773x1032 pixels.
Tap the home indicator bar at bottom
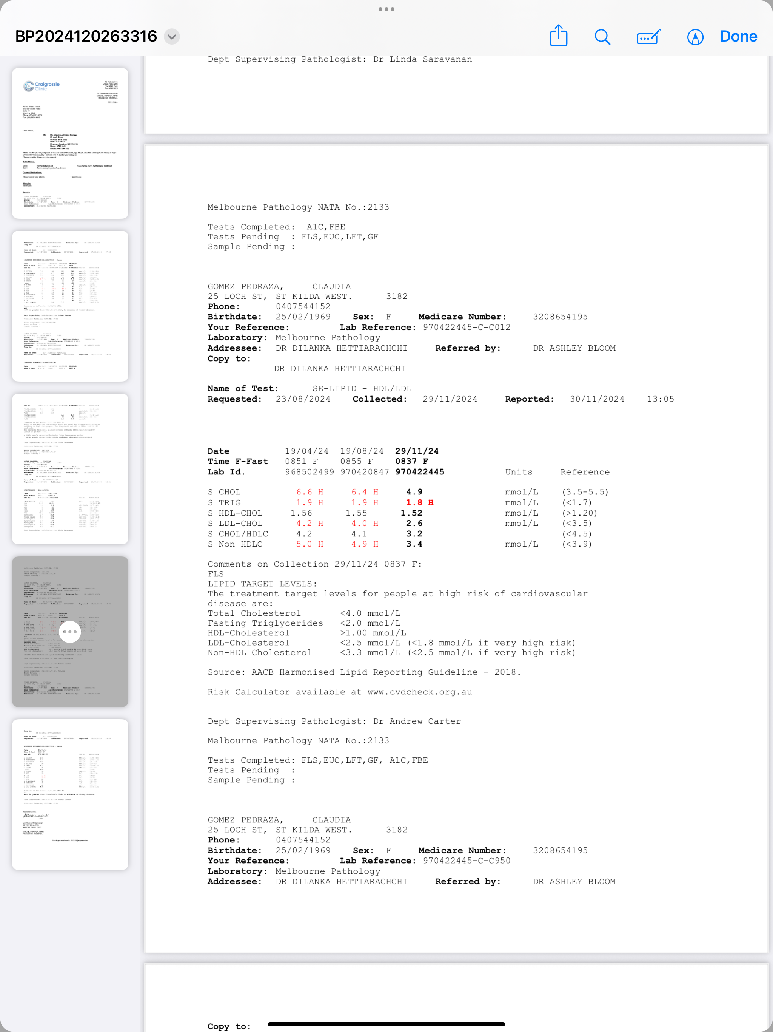[386, 1024]
